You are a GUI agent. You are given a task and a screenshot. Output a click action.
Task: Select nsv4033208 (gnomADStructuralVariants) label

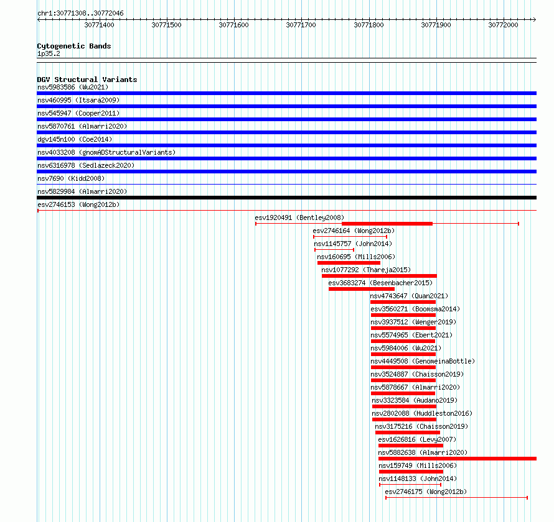pos(106,152)
